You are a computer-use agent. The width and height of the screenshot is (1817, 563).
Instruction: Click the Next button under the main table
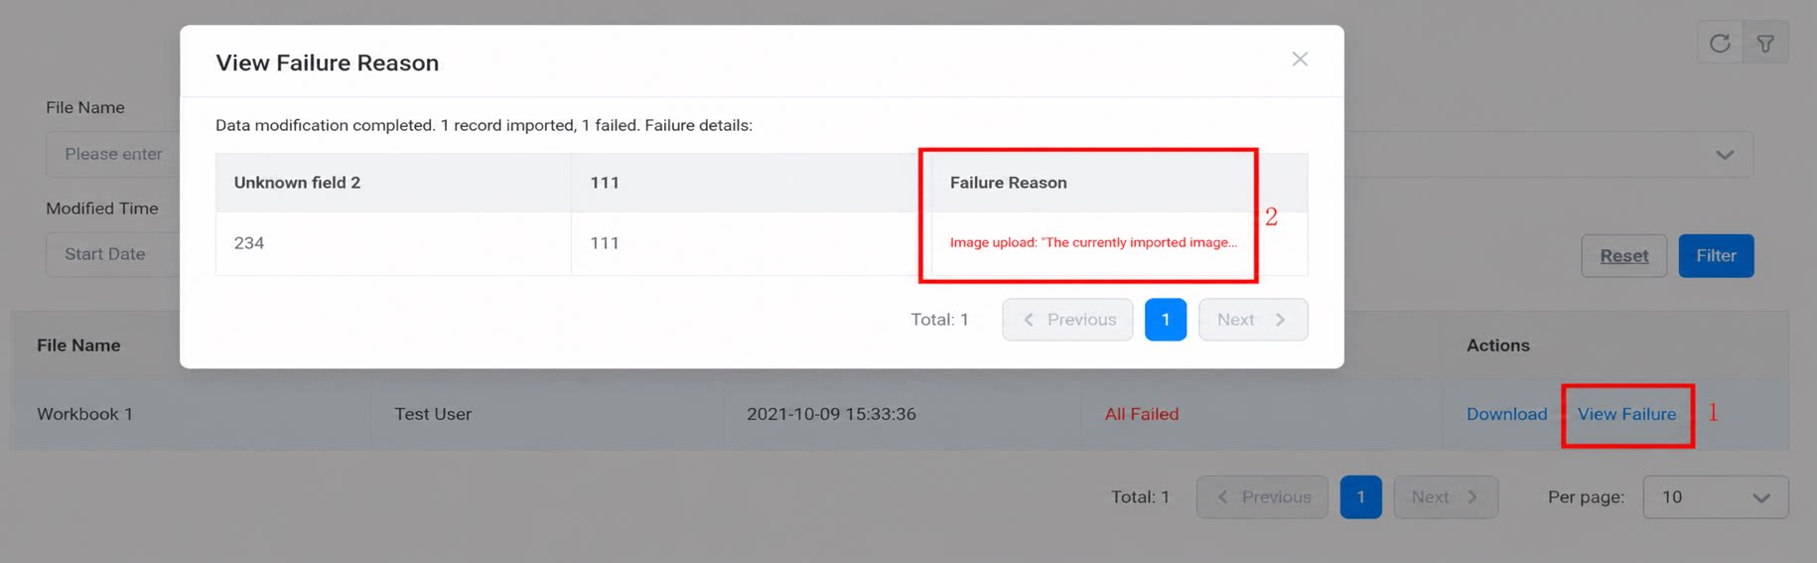click(1446, 496)
